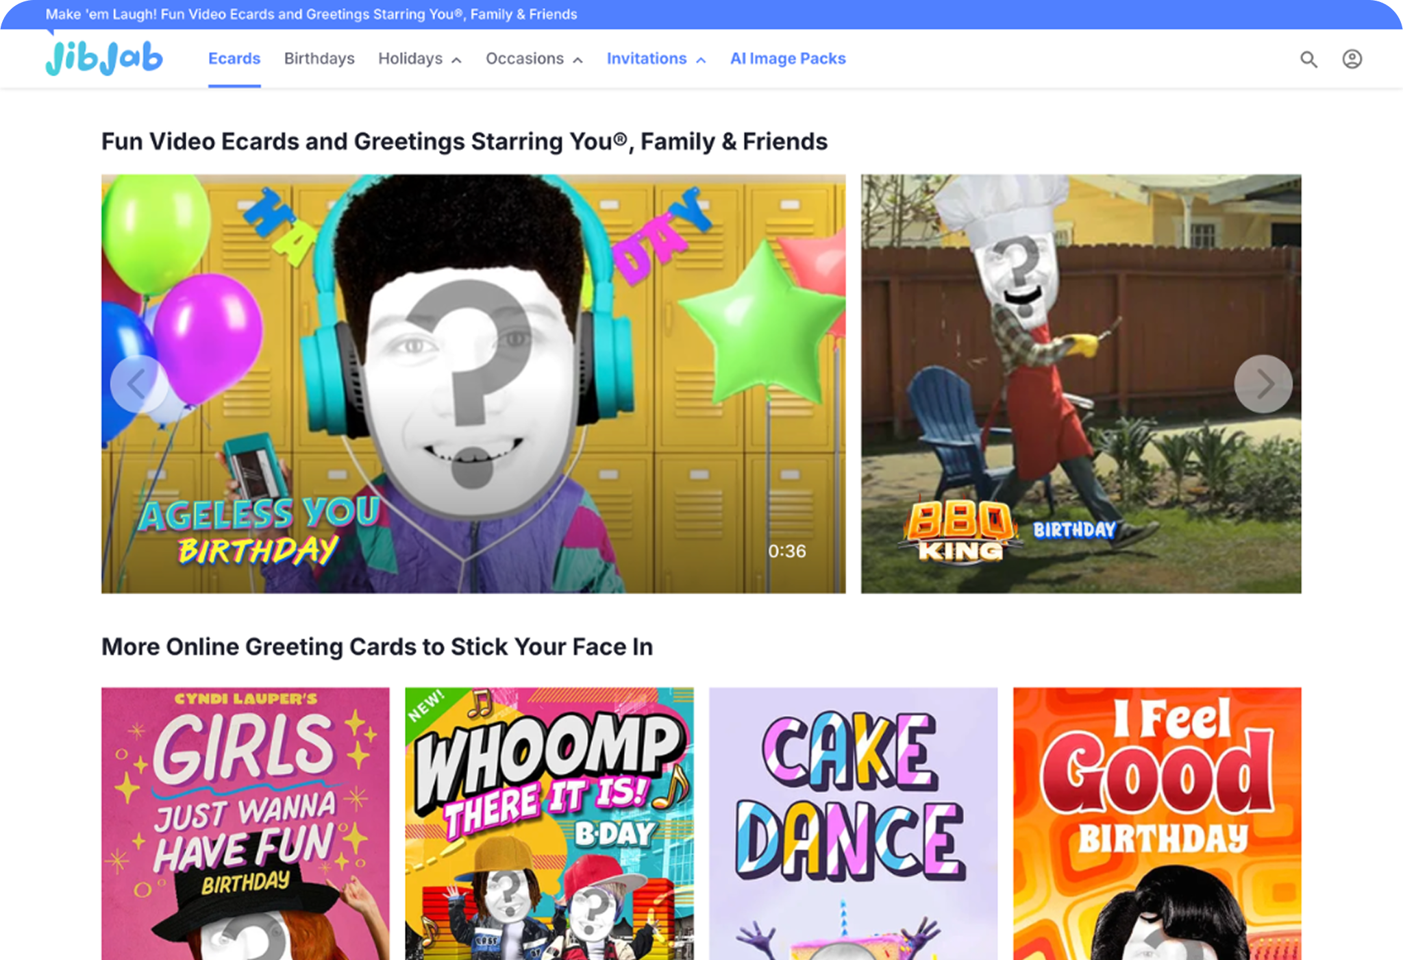Click the Make 'em Laugh top banner

(311, 14)
